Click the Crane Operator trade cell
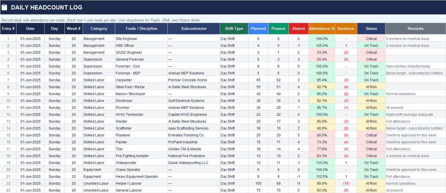This screenshot has width=446, height=193. (x=141, y=170)
